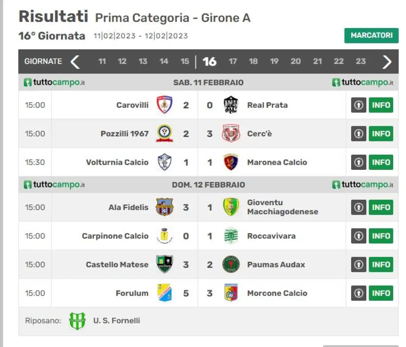Image resolution: width=406 pixels, height=347 pixels.
Task: Click the Real Prata team crest
Action: click(231, 105)
